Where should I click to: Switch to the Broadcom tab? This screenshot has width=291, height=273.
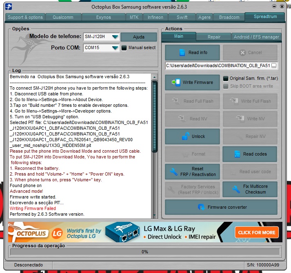[x=229, y=17]
